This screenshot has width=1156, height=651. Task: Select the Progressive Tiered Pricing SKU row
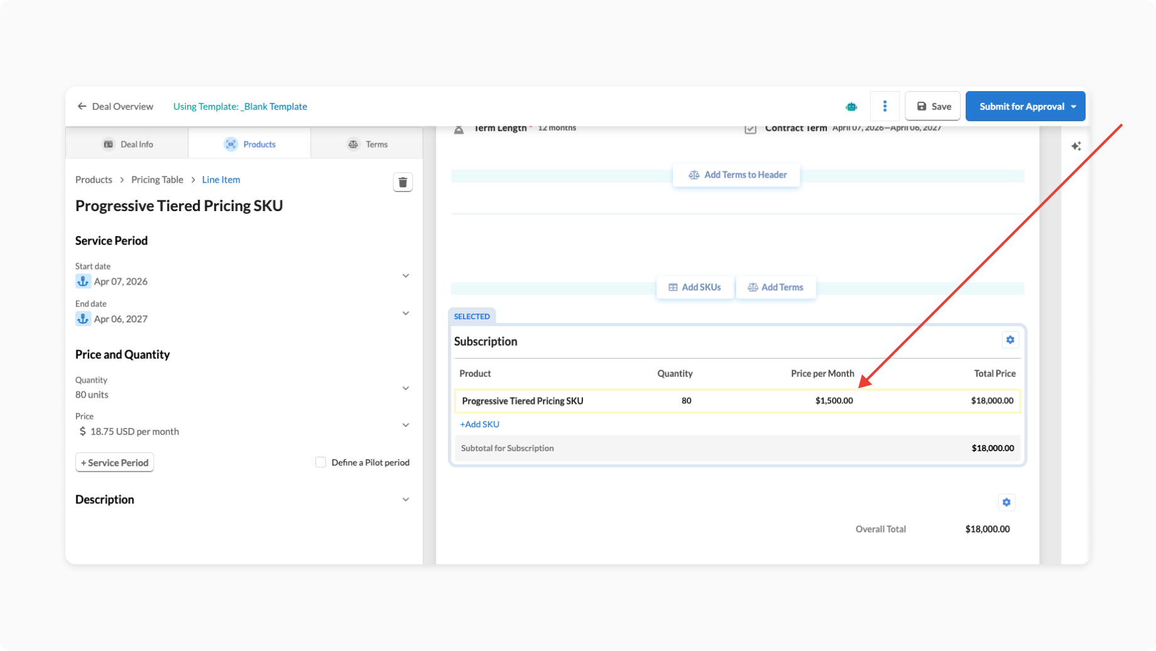pyautogui.click(x=523, y=401)
